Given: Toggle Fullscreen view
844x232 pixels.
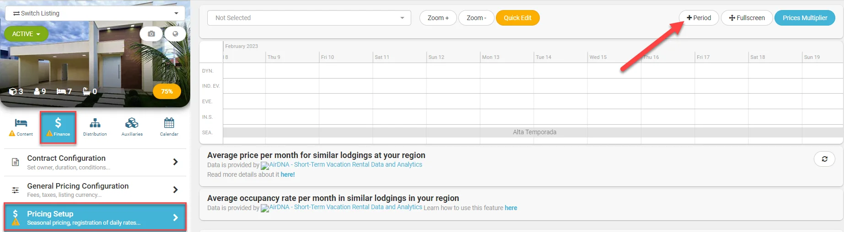Looking at the screenshot, I should pyautogui.click(x=747, y=18).
